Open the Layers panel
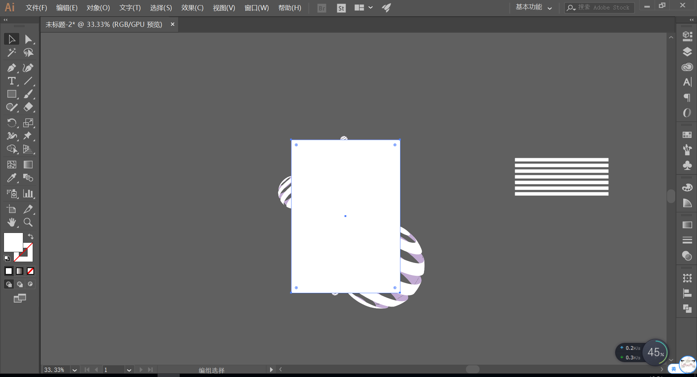The image size is (697, 377). (x=687, y=52)
